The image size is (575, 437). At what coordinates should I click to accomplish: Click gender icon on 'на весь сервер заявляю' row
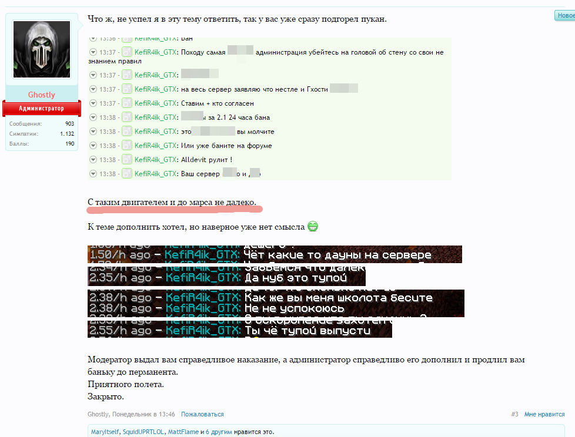pyautogui.click(x=127, y=89)
